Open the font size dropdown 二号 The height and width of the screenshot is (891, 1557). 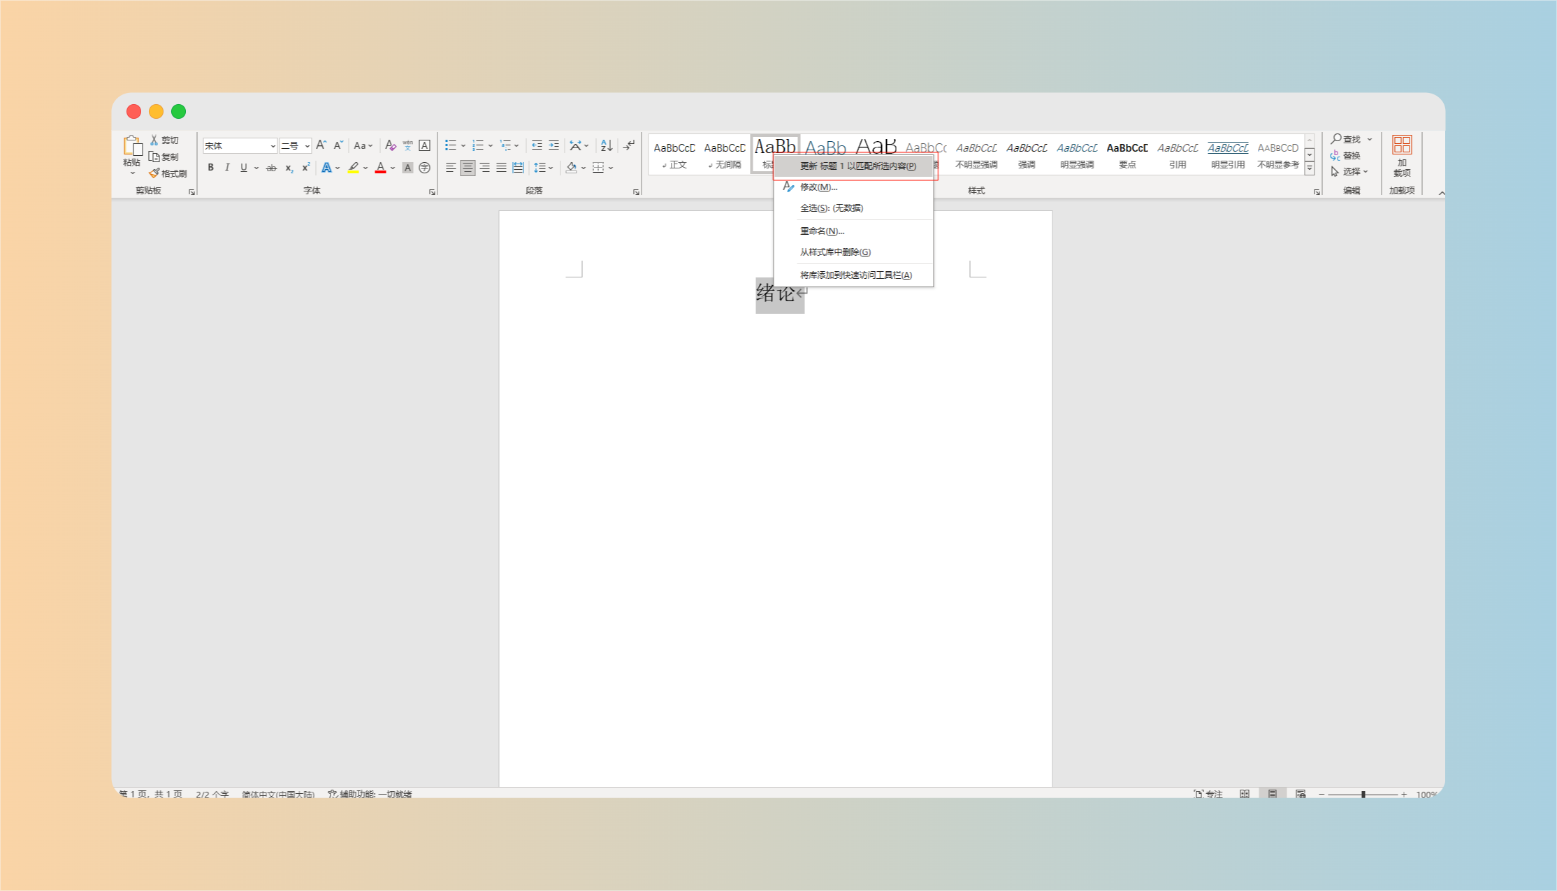click(x=307, y=146)
